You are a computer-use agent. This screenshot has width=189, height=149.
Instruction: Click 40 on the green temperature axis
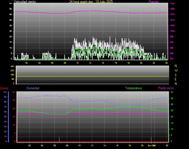click(x=172, y=92)
